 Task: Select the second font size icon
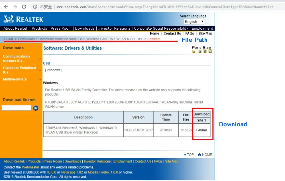tap(200, 52)
